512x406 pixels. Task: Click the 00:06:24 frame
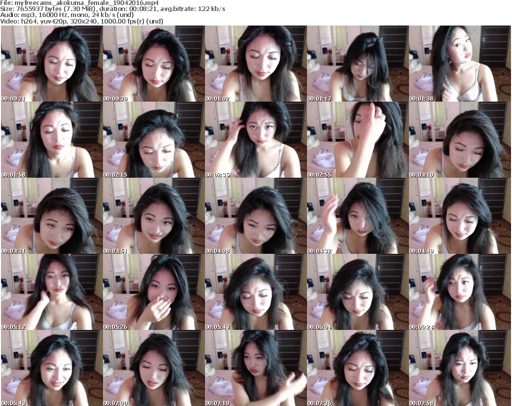click(460, 292)
